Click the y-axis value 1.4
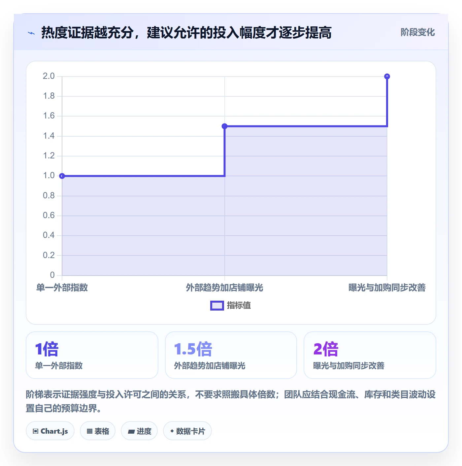 tap(49, 136)
